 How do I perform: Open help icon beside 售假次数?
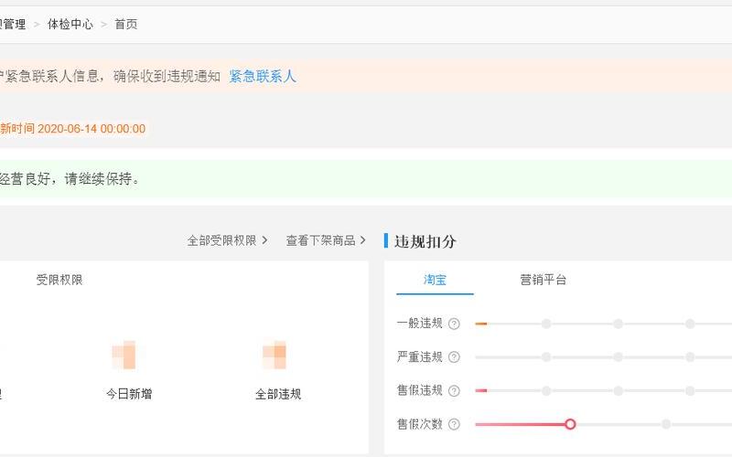(454, 424)
